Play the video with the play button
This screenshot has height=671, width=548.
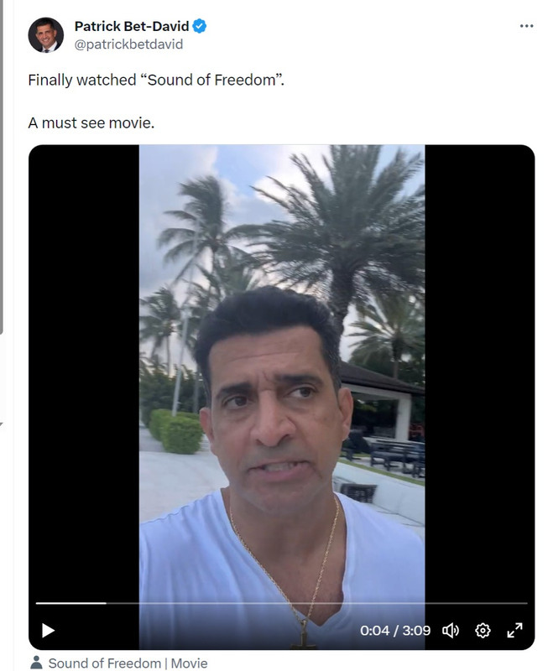point(48,631)
